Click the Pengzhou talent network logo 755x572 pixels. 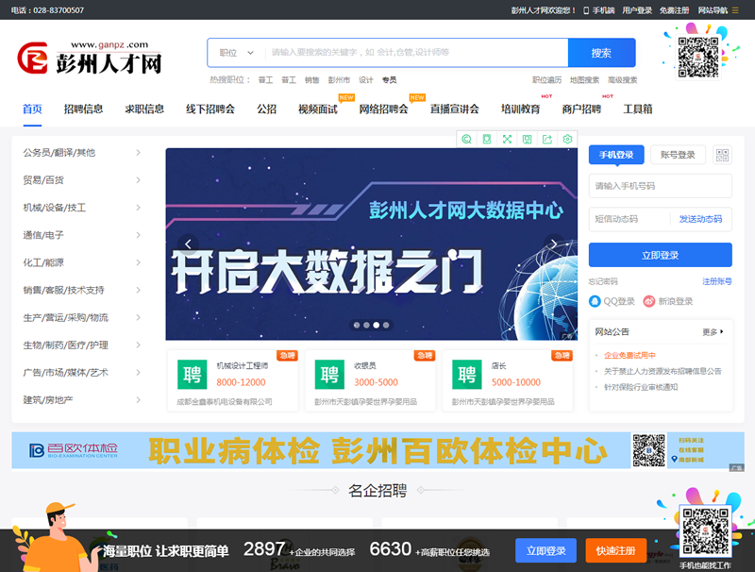tap(90, 58)
